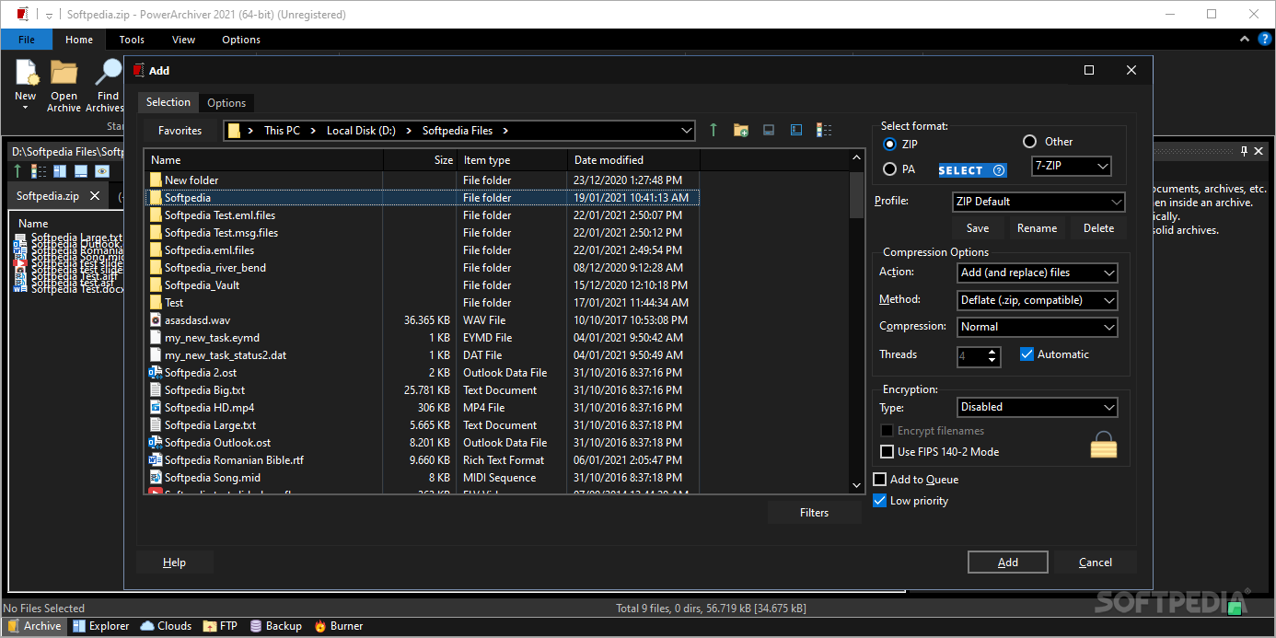
Task: Select the Other format radio button
Action: click(1030, 142)
